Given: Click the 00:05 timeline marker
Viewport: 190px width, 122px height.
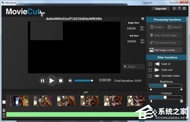Looking at the screenshot, I should (86, 92).
